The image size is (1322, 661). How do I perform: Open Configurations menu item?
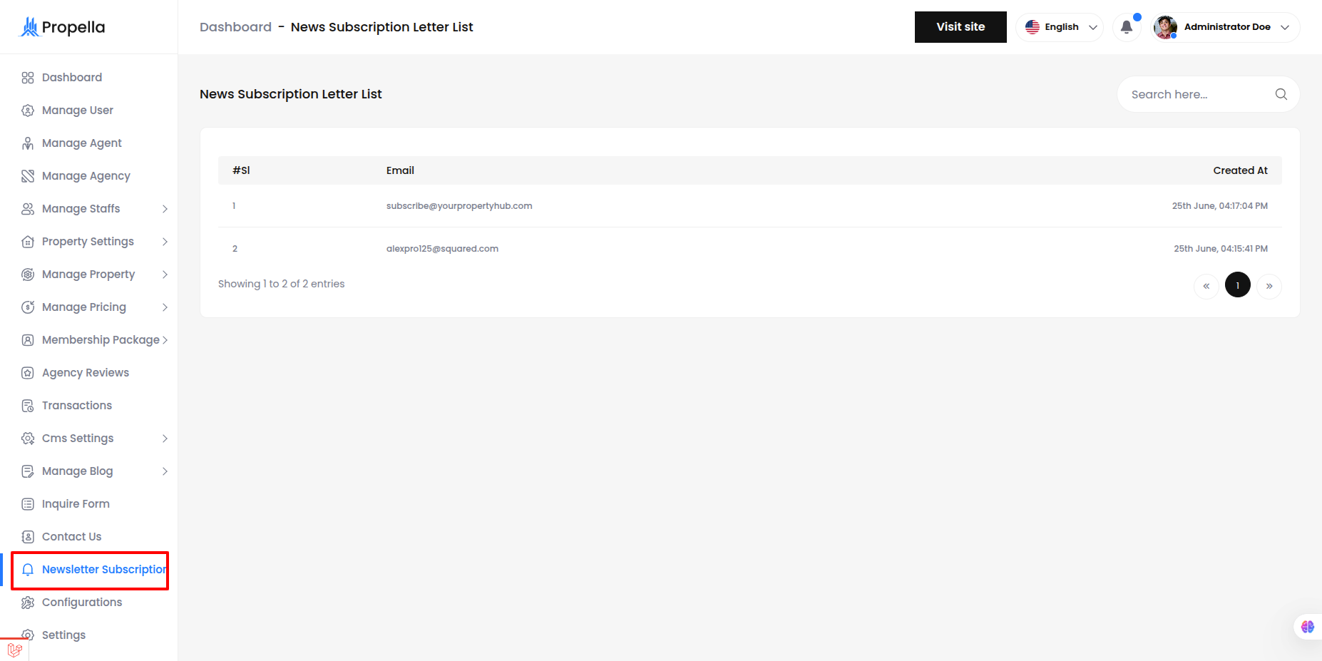(82, 603)
